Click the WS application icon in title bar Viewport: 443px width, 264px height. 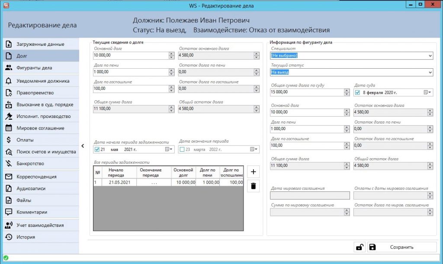[6, 5]
